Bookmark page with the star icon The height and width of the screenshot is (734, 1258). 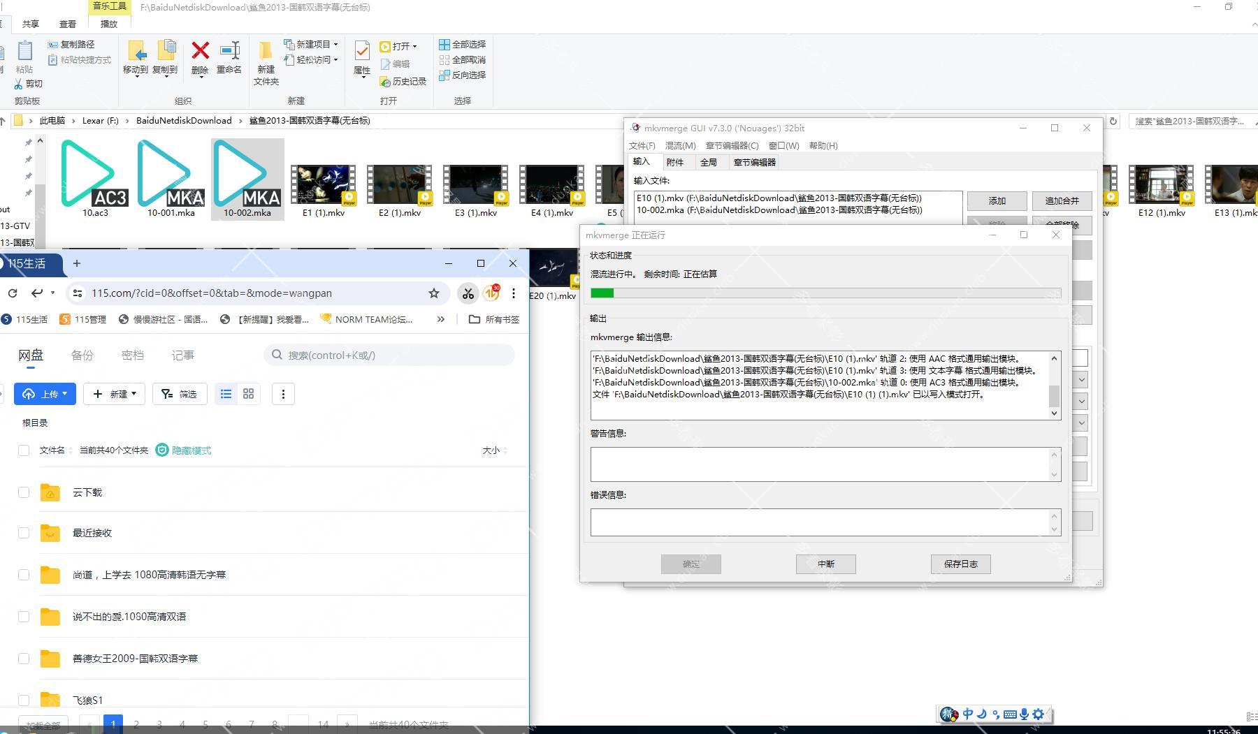(434, 293)
